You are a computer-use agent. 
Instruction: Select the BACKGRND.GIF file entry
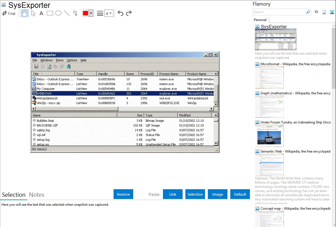(x=123, y=125)
